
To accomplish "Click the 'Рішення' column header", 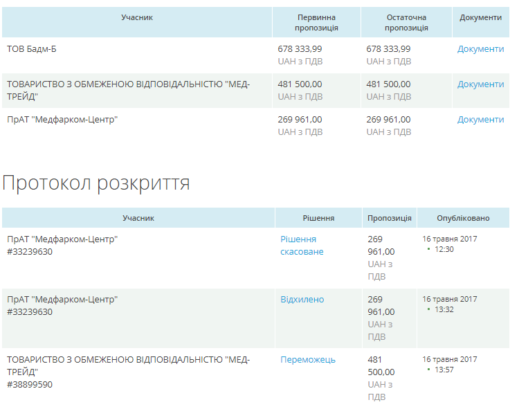I will coord(318,218).
